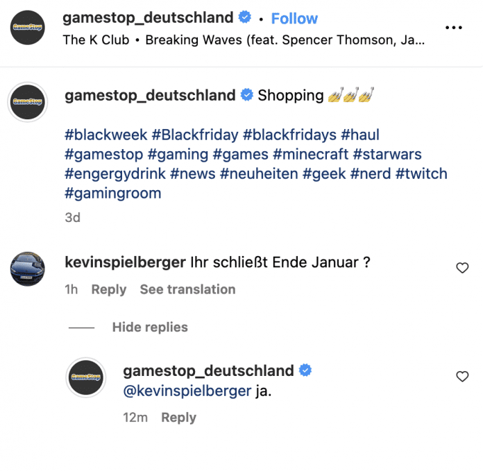The width and height of the screenshot is (483, 471).
Task: Follow gamestop_deutschland
Action: (x=294, y=19)
